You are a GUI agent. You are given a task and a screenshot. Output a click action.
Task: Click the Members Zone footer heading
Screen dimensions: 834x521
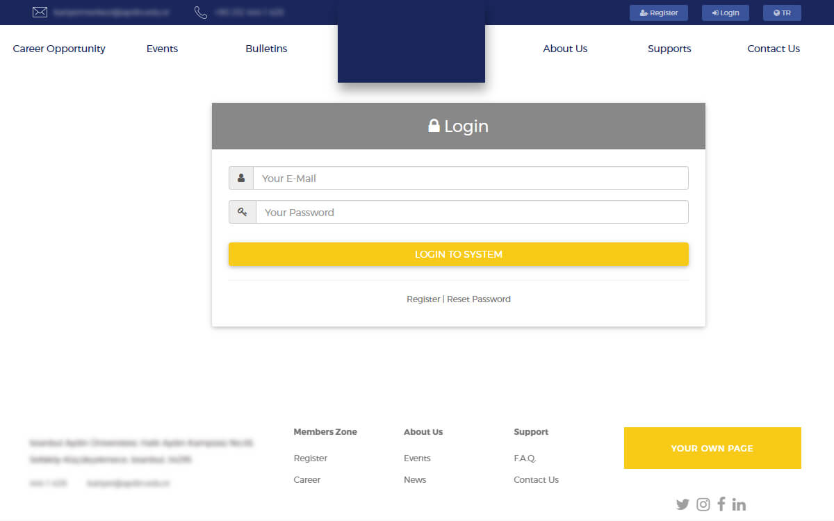point(325,432)
